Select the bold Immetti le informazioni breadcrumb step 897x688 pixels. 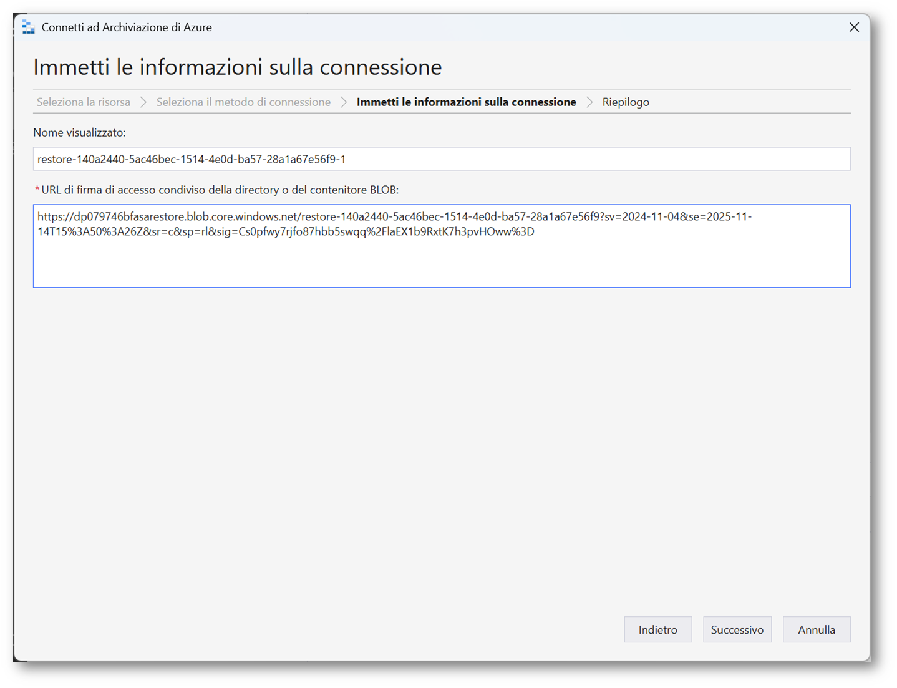pos(466,102)
